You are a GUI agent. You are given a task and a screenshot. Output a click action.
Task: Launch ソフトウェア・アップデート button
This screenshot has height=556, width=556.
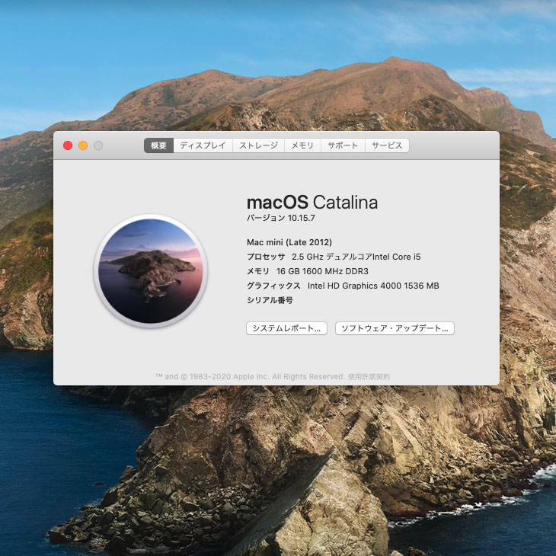pos(395,328)
